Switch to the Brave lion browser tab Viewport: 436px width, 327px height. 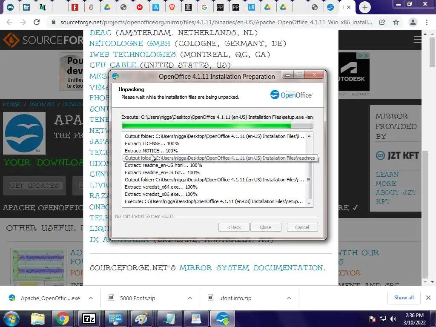tap(172, 7)
